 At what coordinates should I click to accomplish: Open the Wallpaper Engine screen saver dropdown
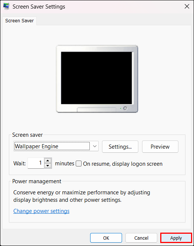[56, 146]
